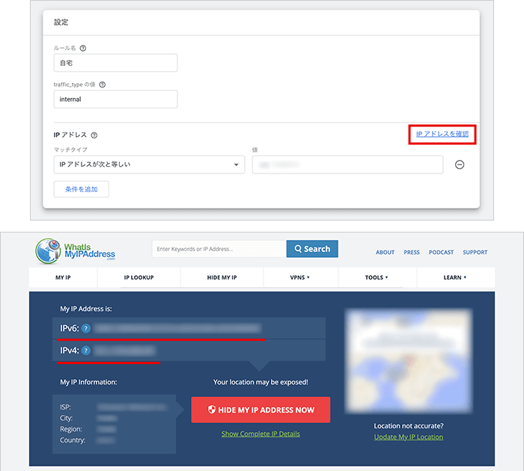Click Update My IP Location link
This screenshot has width=524, height=471.
[409, 437]
